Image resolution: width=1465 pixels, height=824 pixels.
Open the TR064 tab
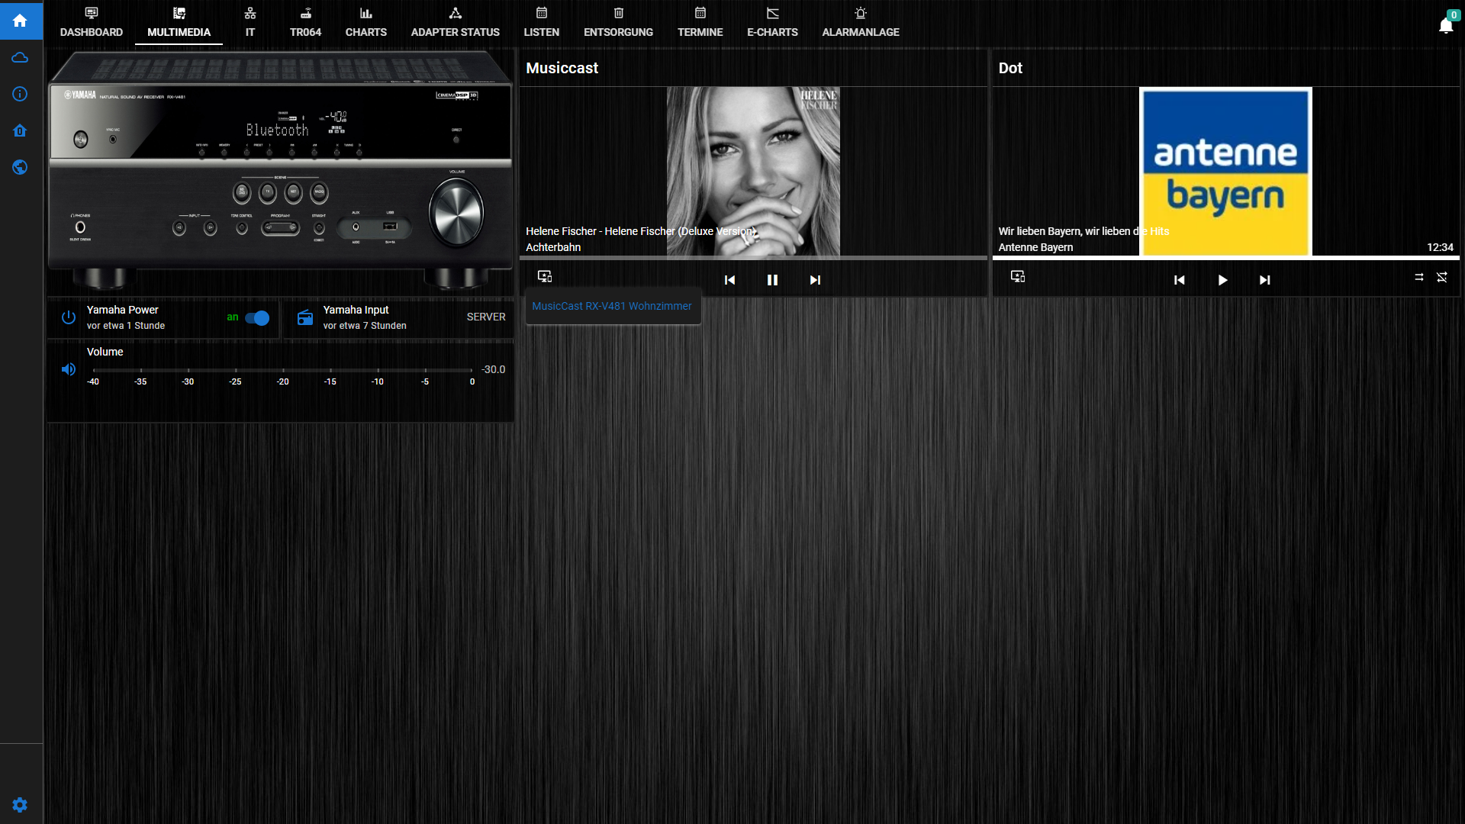[305, 23]
